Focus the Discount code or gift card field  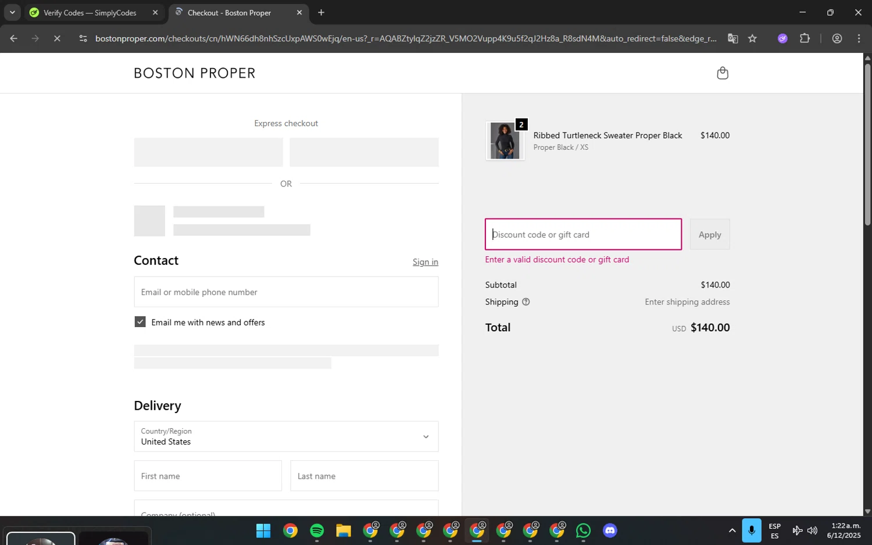pyautogui.click(x=583, y=234)
